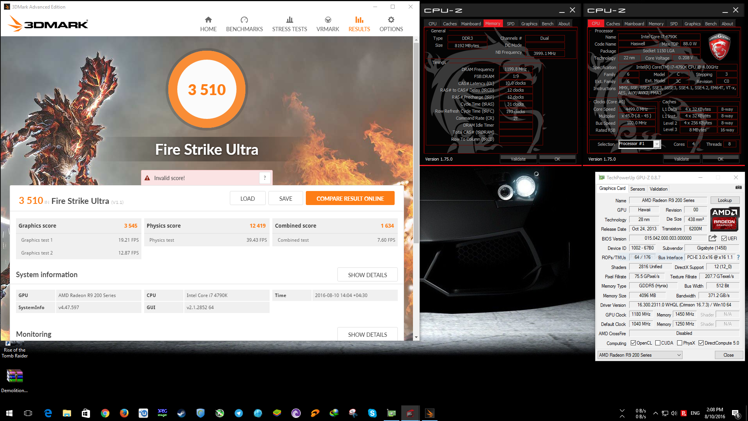Switch to the Sensors tab in GPU-Z

(x=638, y=189)
